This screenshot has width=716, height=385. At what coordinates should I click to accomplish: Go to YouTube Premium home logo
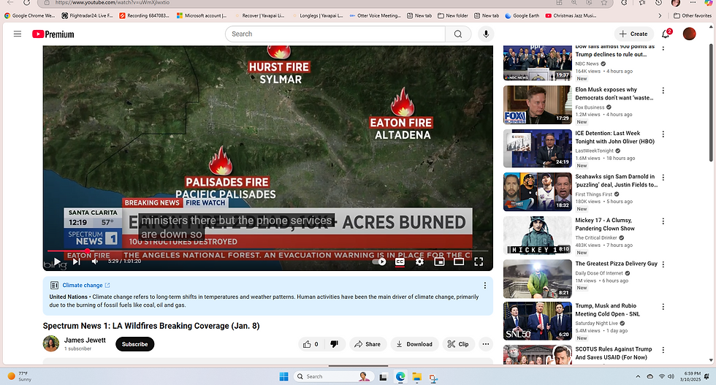coord(53,34)
